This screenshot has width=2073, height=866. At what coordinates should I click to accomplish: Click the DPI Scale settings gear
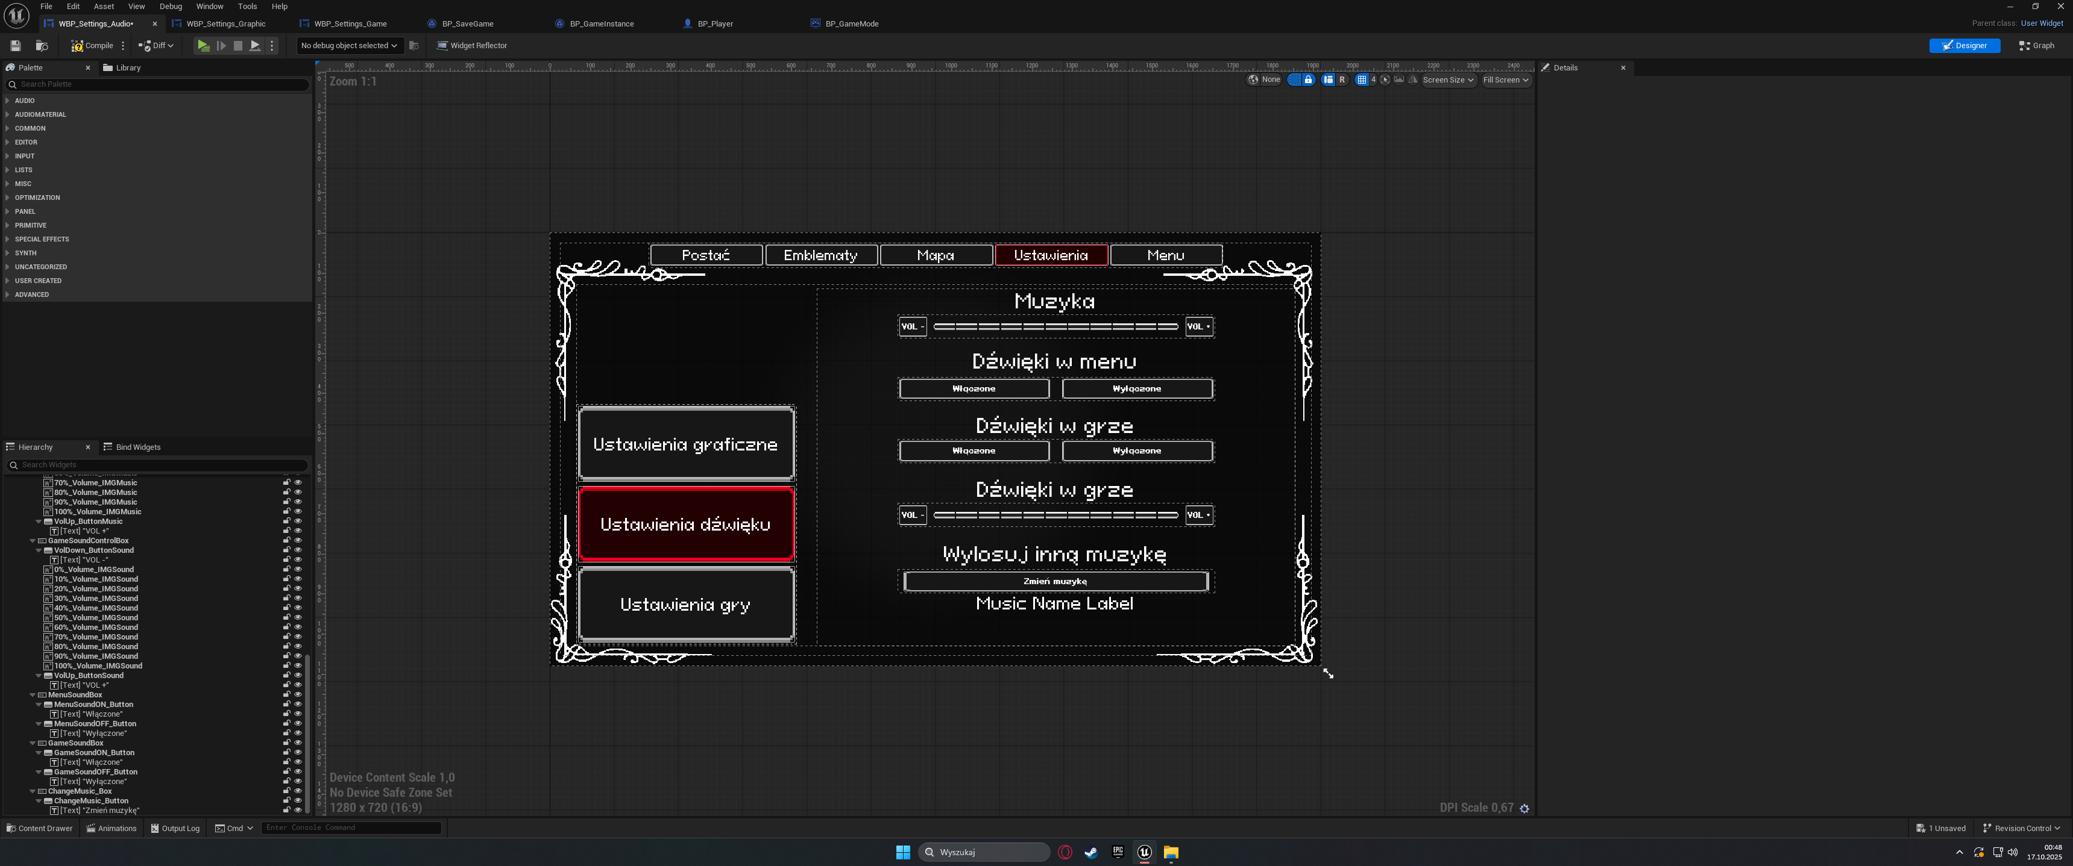point(1524,808)
